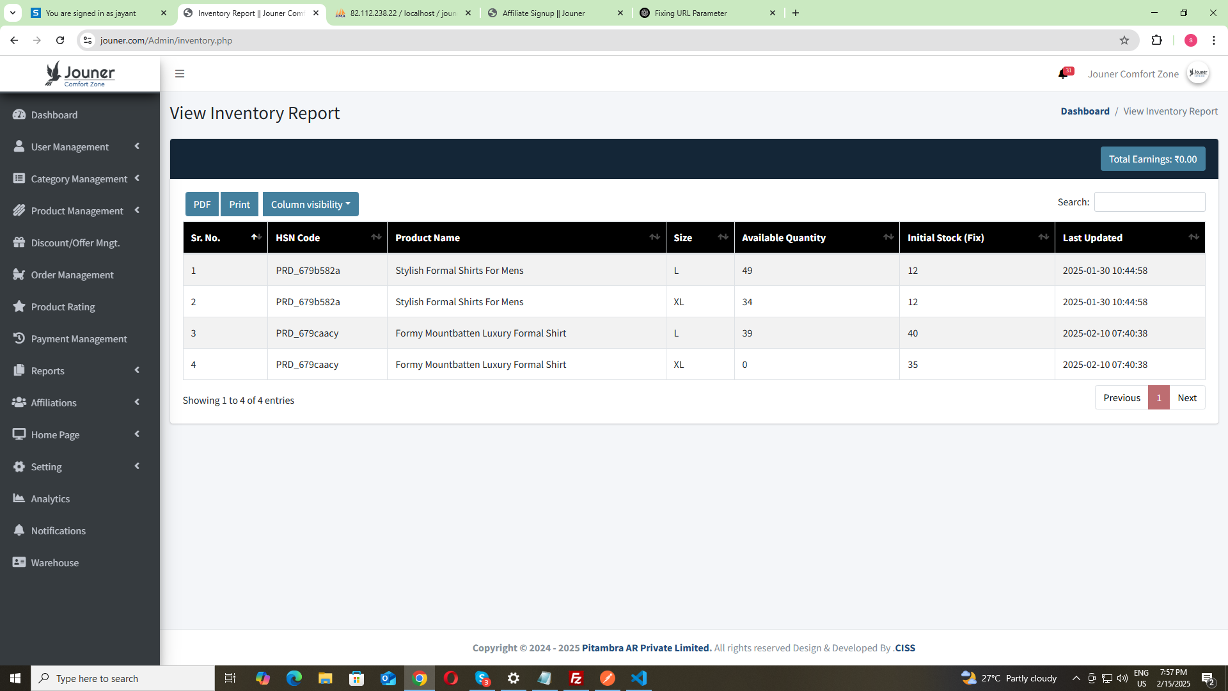
Task: Toggle the hamburger sidebar menu icon
Action: 180,74
